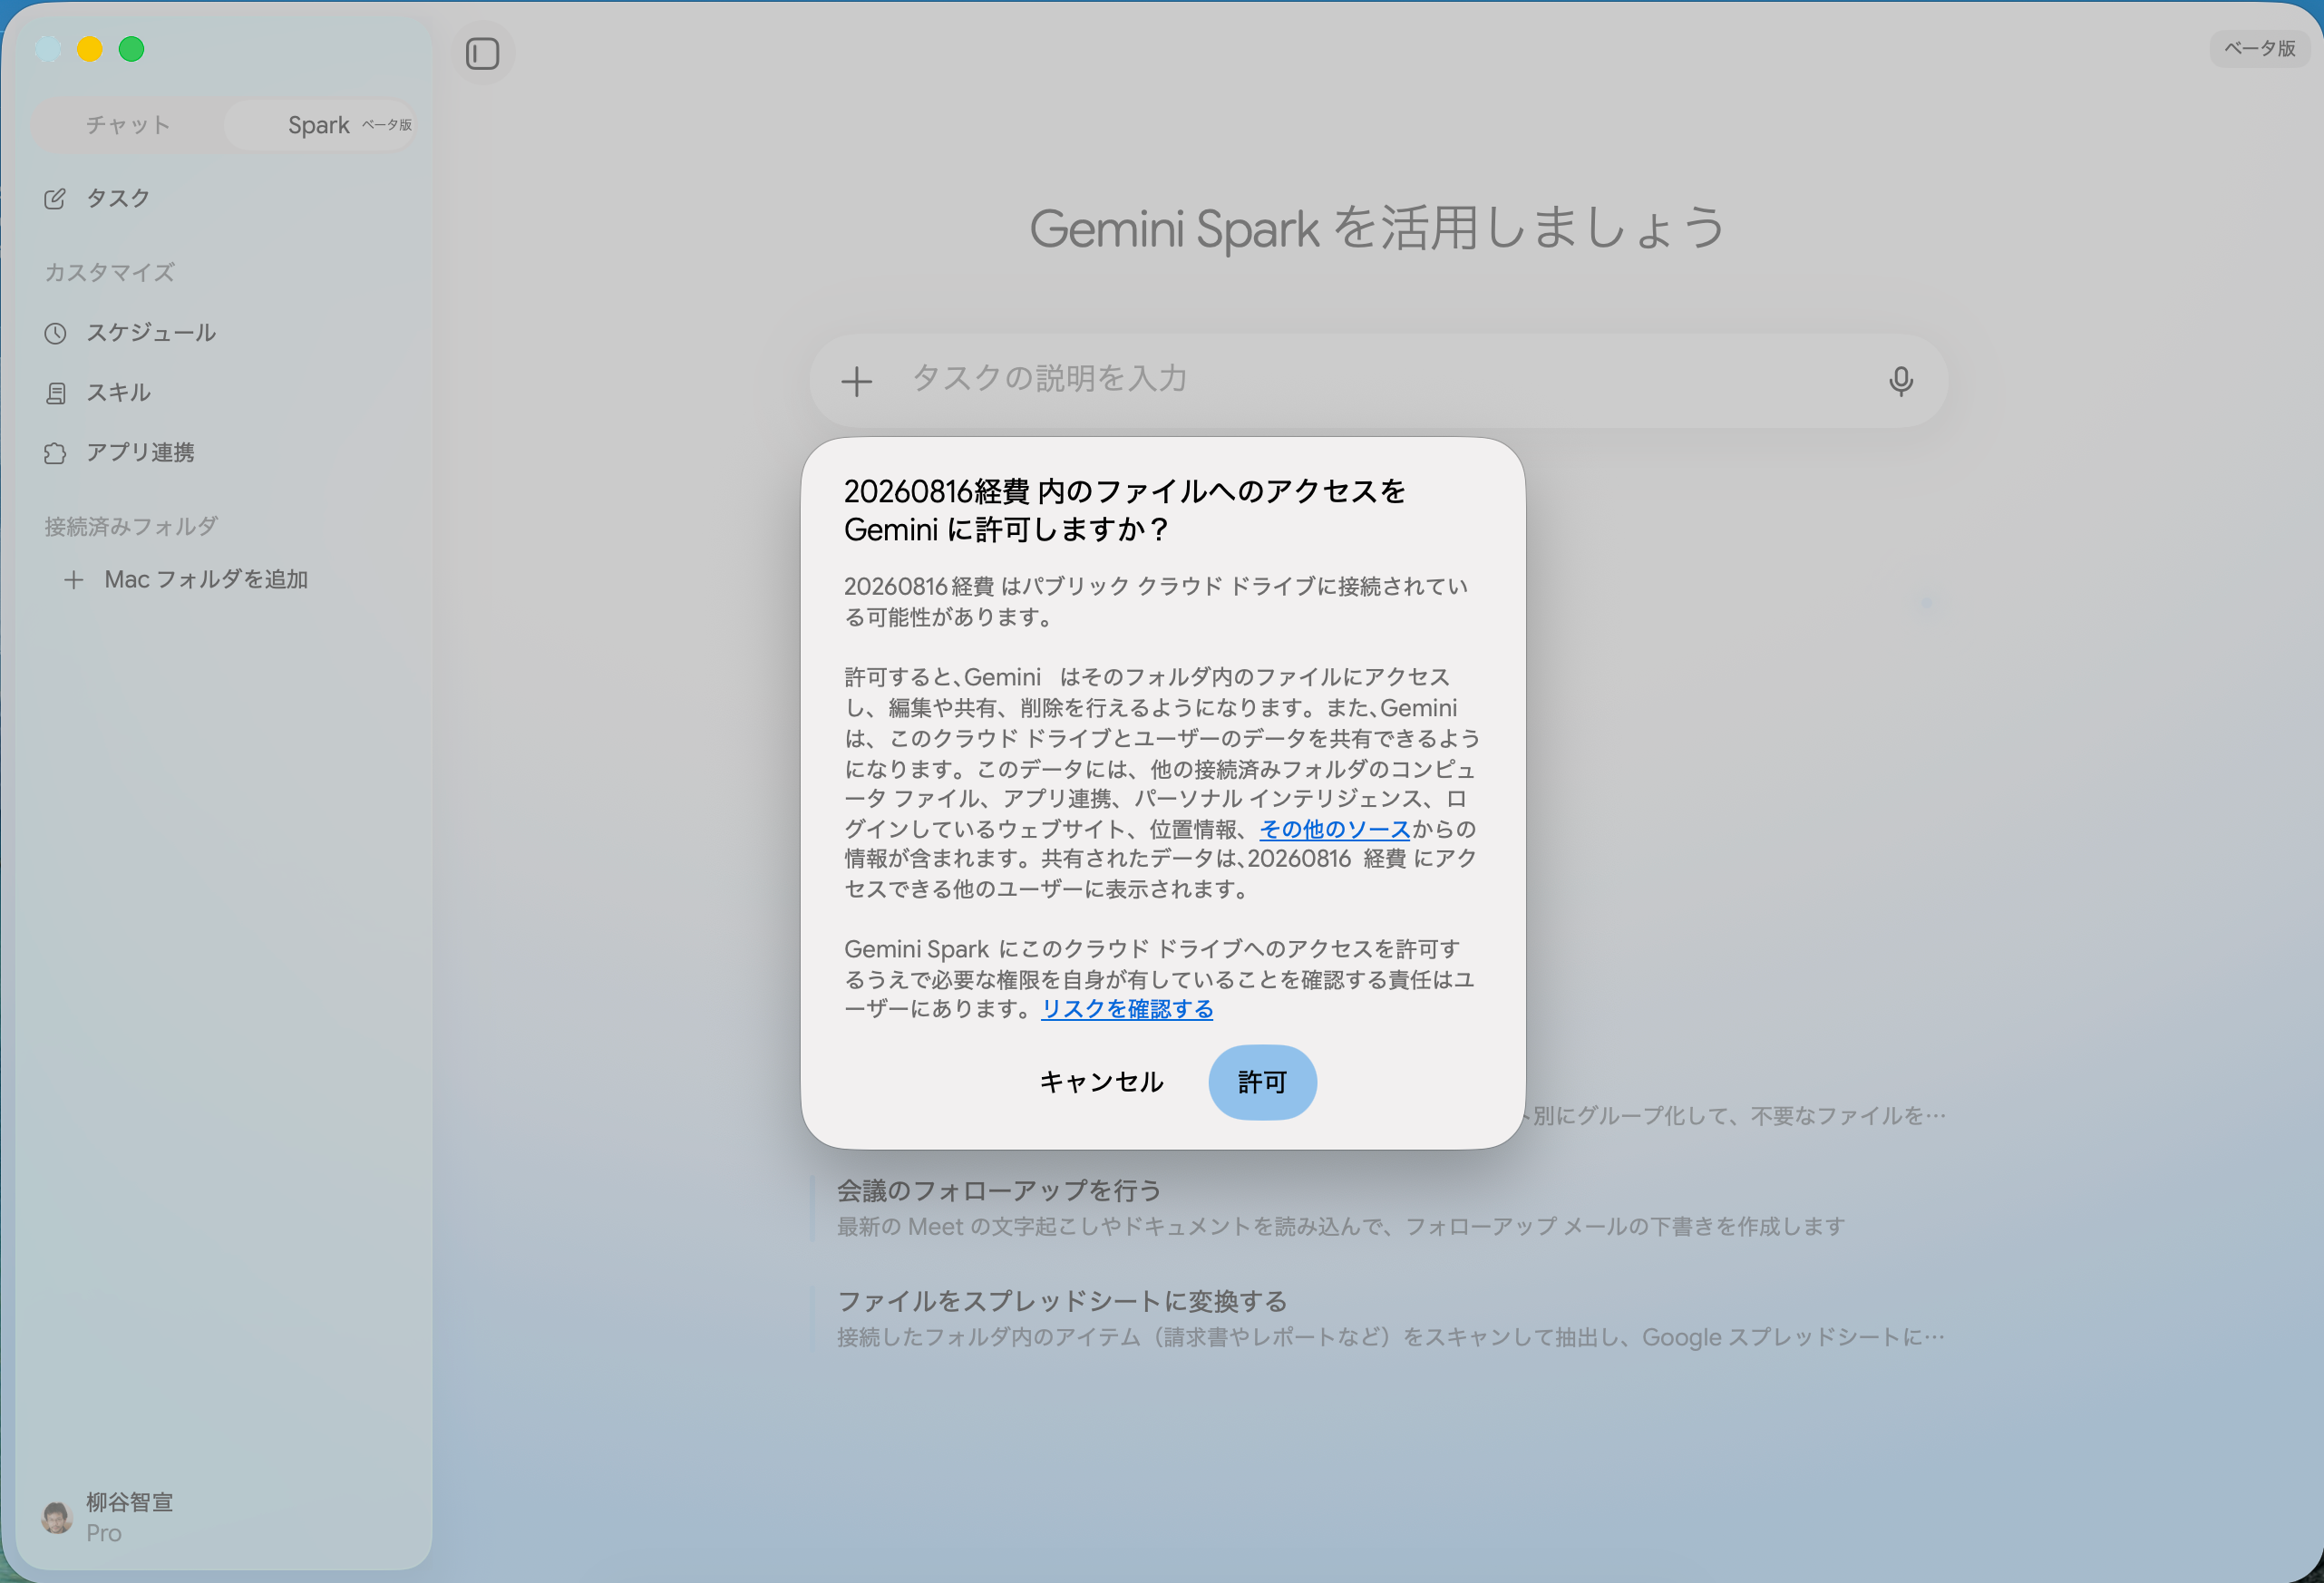Focus the タスクの説明を入力 field
Viewport: 2324px width, 1583px height.
click(1380, 381)
